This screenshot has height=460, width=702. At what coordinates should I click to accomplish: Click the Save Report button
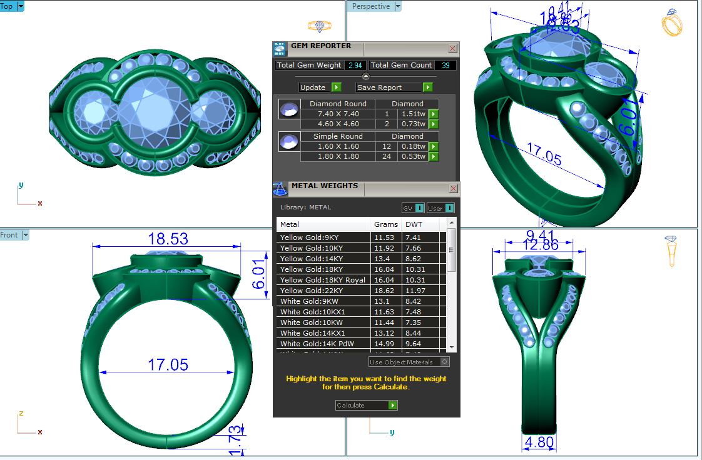394,87
